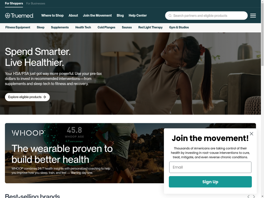Click the WHOOP logo in banner
The height and width of the screenshot is (198, 264).
(28, 133)
